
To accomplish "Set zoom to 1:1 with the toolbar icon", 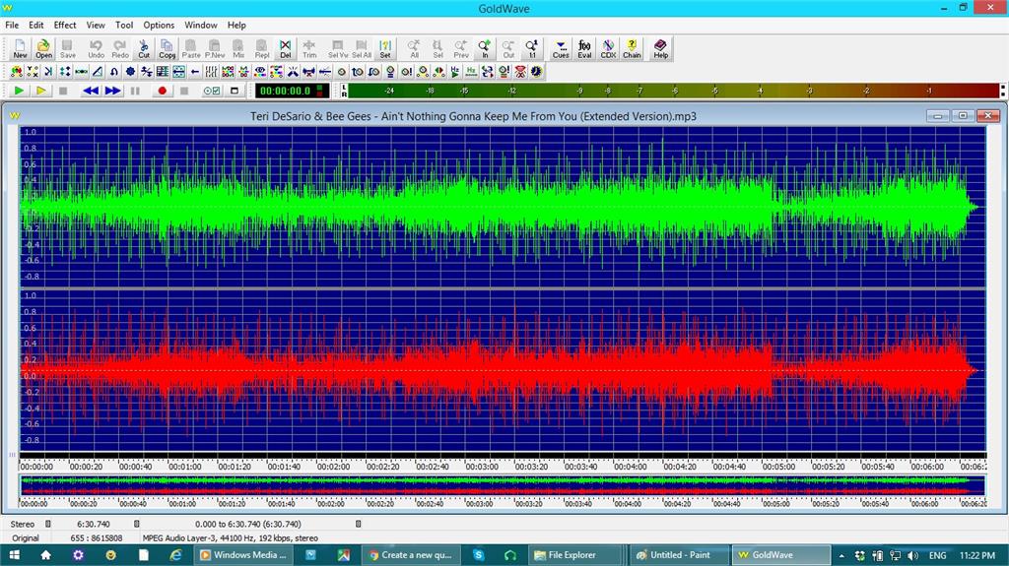I will tap(531, 48).
